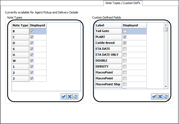Uncheck Displayed for note type 1
Image resolution: width=179 pixels, height=124 pixels.
coord(32,66)
